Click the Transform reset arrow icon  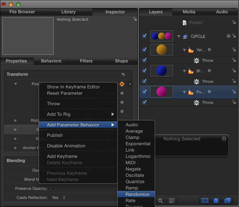tap(123, 74)
